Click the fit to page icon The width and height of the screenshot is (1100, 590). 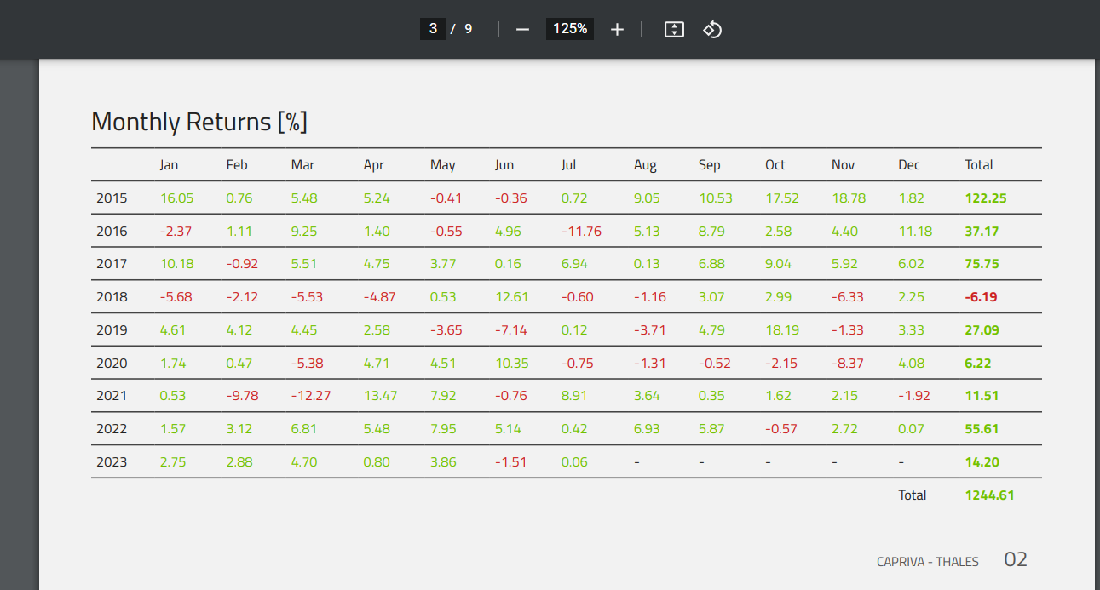click(x=674, y=29)
